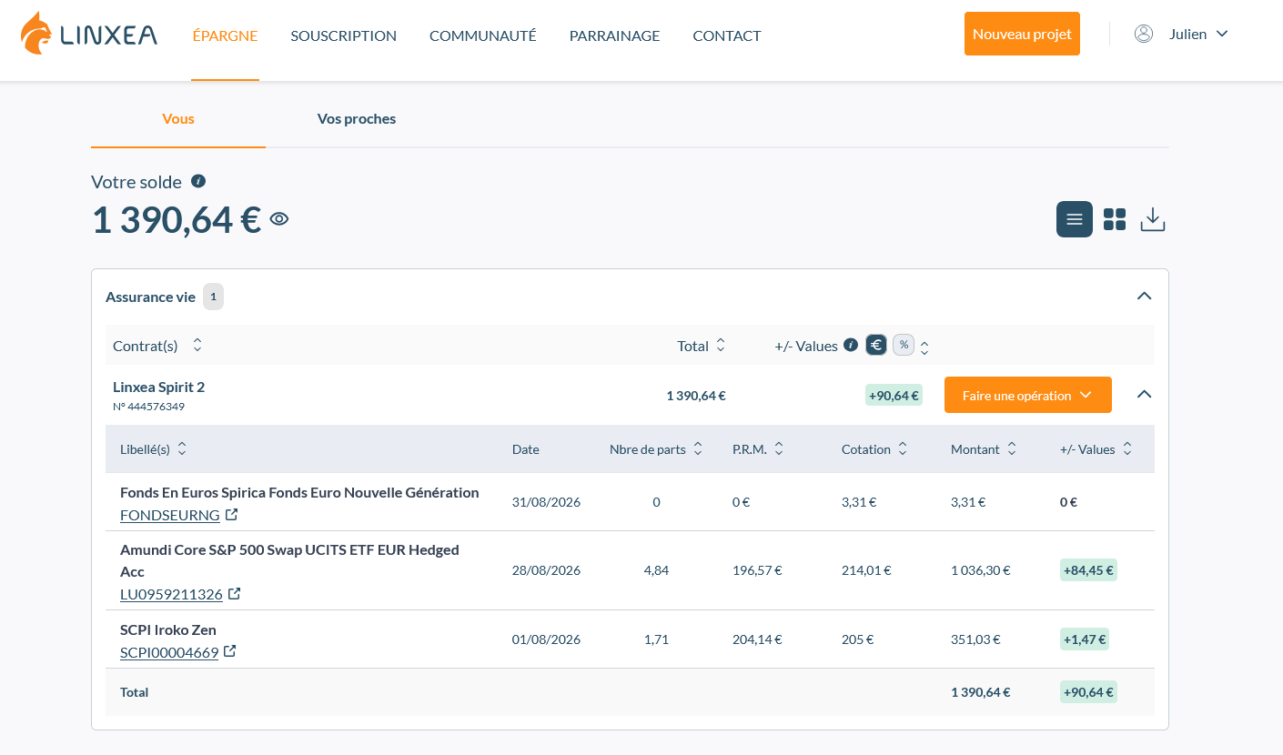The height and width of the screenshot is (755, 1283).
Task: Click the 1 036,30 € amount cell
Action: (981, 570)
